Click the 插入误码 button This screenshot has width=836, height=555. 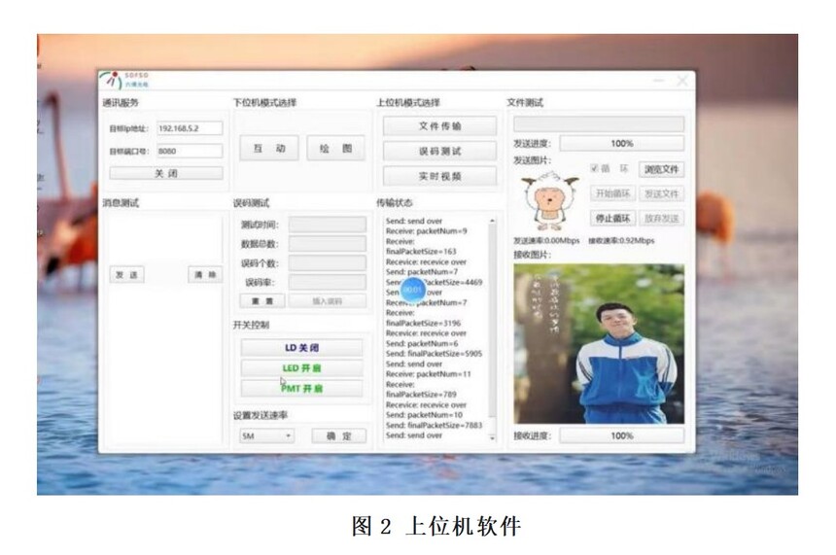click(328, 301)
